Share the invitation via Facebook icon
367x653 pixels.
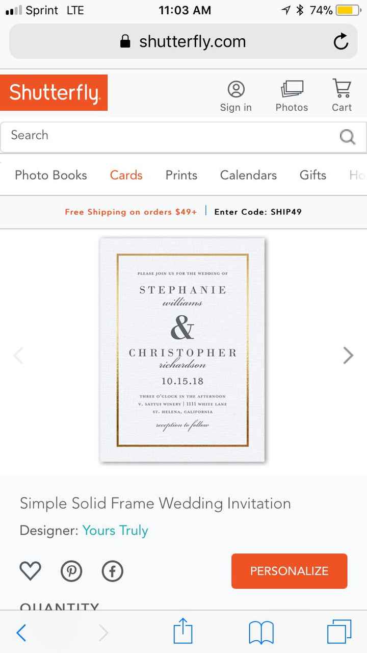click(112, 571)
